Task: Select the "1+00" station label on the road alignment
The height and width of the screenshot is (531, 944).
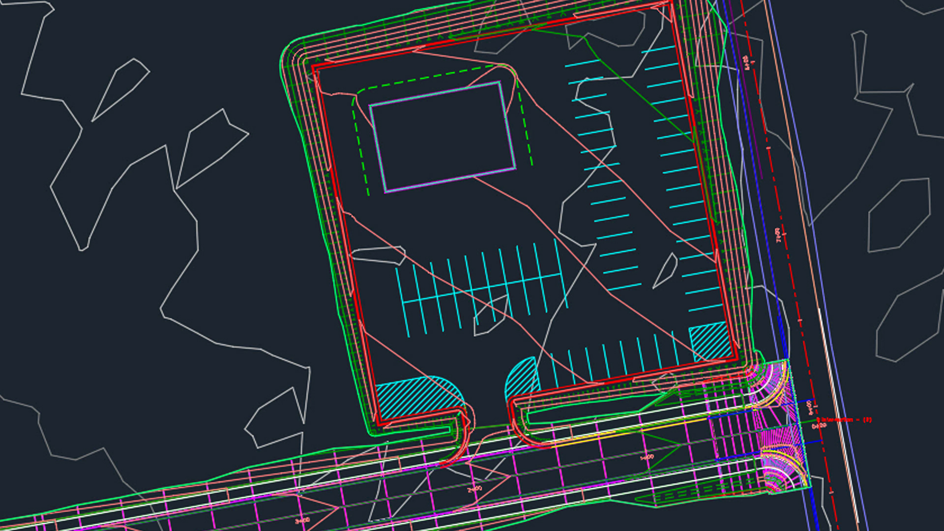Action: pyautogui.click(x=646, y=457)
